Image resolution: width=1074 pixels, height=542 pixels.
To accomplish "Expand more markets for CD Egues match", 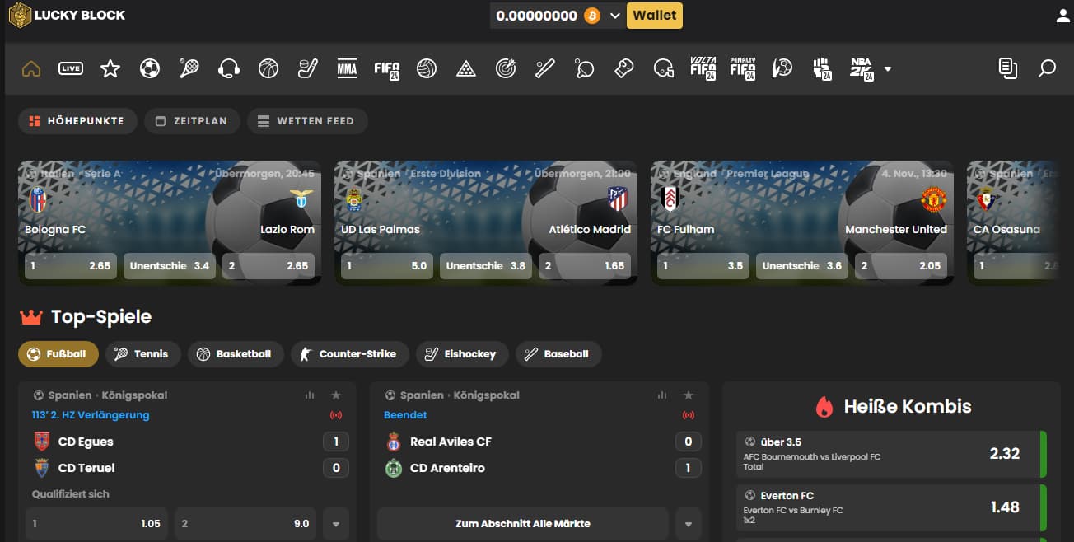I will pos(335,524).
